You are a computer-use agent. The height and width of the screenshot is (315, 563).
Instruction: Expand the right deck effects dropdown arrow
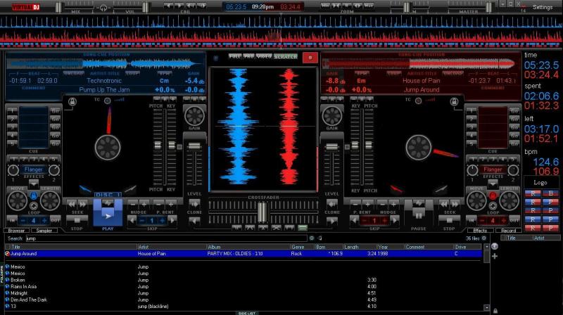coord(493,184)
